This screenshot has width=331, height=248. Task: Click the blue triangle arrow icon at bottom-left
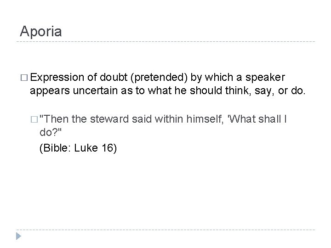click(18, 236)
